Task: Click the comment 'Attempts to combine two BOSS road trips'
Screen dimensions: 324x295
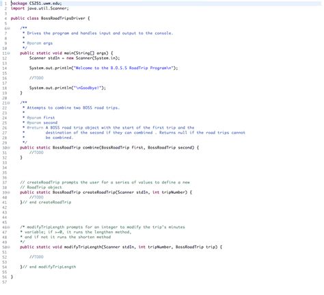Action: click(x=73, y=108)
